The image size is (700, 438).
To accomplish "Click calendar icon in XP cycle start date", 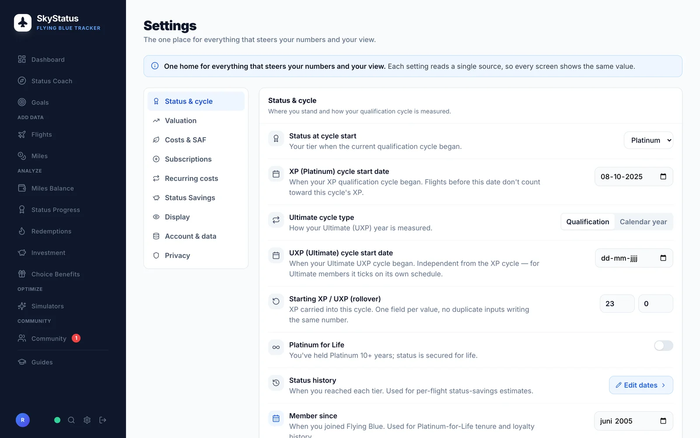I will tap(663, 177).
